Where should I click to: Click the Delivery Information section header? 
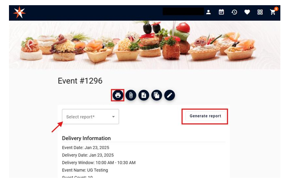point(86,138)
